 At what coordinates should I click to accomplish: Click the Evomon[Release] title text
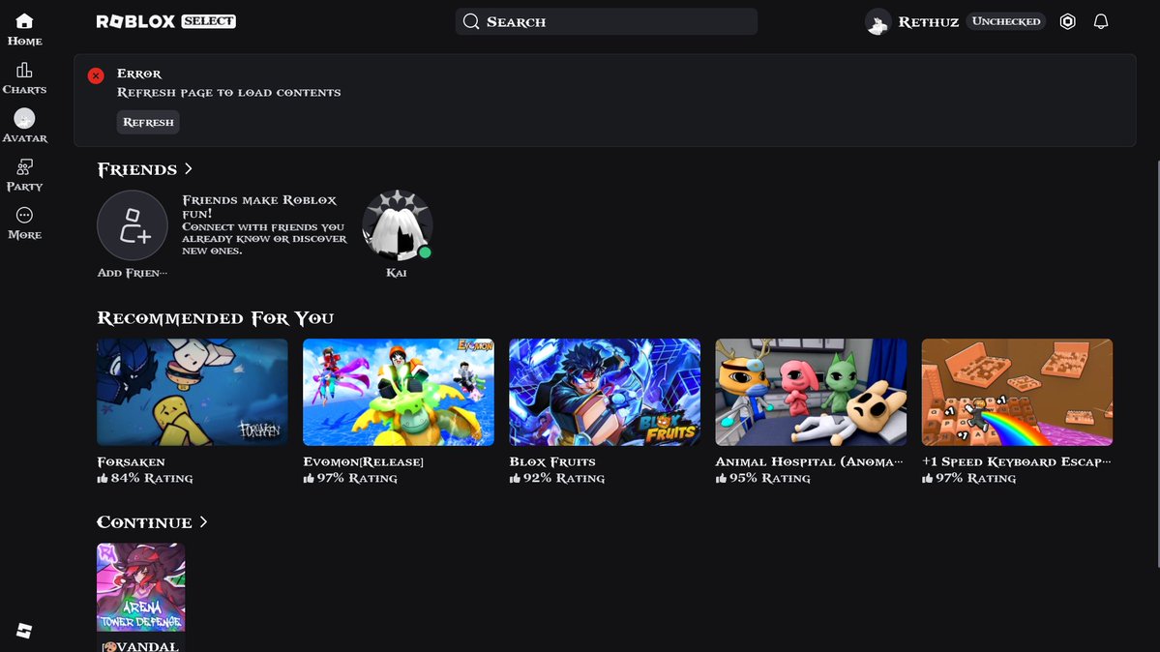pos(363,461)
